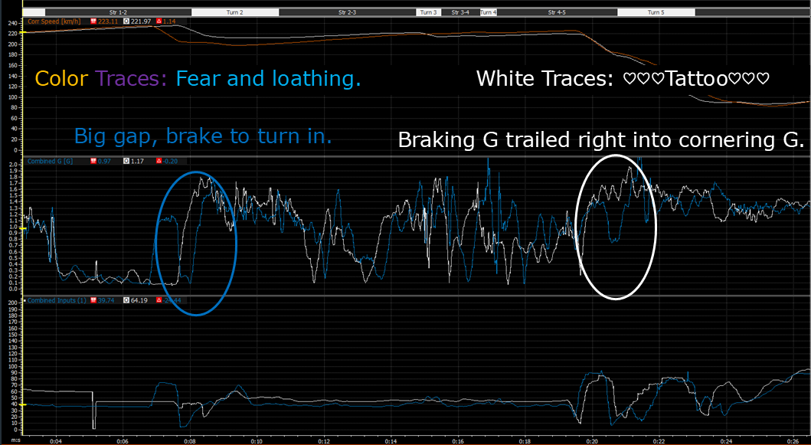
Task: Click the 0:04 time axis label
Action: point(55,441)
